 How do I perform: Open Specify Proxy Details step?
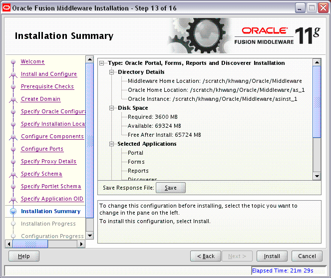(48, 161)
